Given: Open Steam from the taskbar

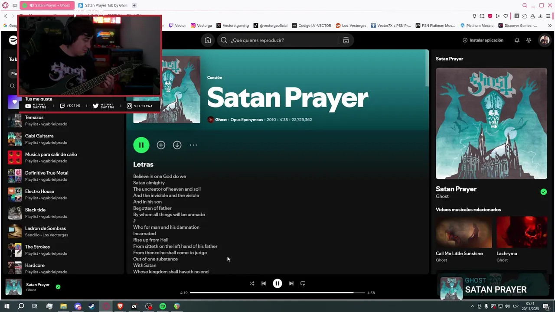Looking at the screenshot, I should coord(92,306).
